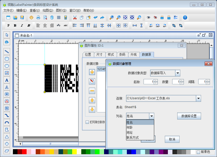Click the horizontal scrollbar left arrow
The height and width of the screenshot is (157, 217).
click(x=20, y=144)
